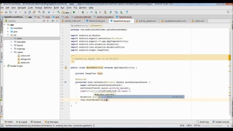233x131 pixels.
Task: Expand the manifests folder arrow
Action: [8, 28]
